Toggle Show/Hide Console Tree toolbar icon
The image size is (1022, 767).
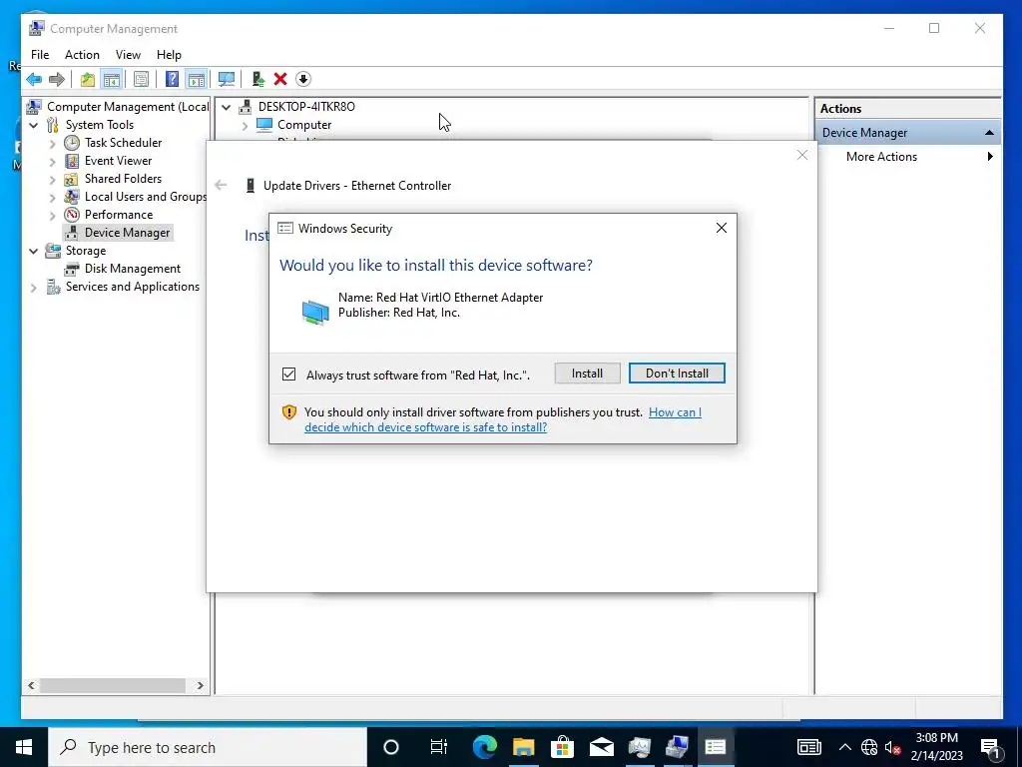pos(112,80)
